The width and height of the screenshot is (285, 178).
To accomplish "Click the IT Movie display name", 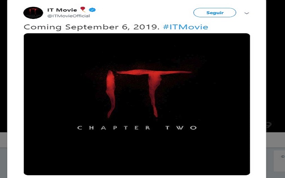I will pos(62,10).
